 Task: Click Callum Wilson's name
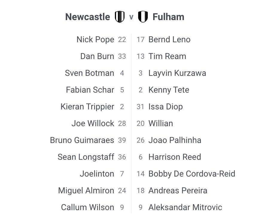click(x=87, y=207)
